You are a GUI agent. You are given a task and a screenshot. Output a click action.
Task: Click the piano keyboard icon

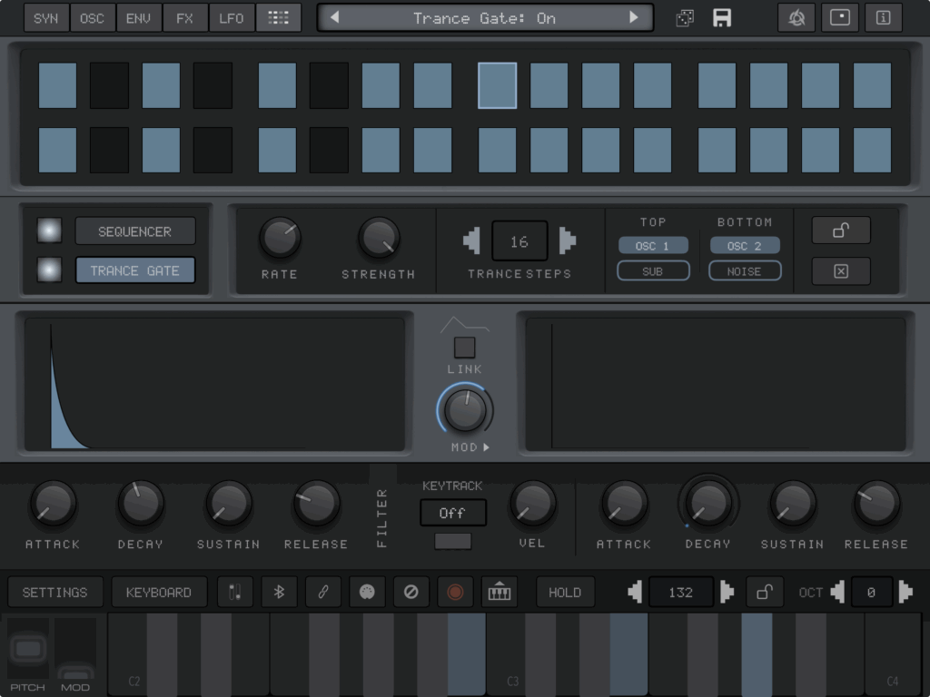tap(499, 592)
